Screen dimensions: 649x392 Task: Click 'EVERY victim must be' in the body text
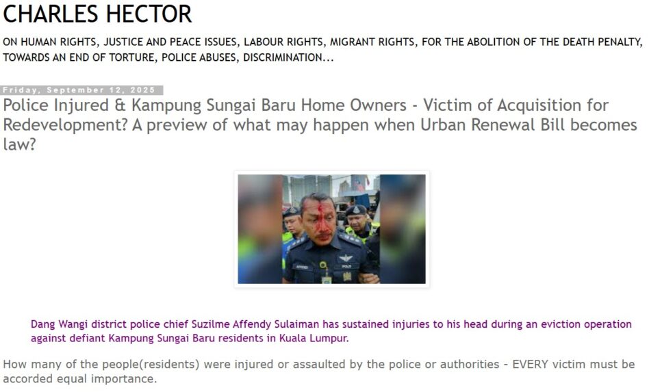coord(574,365)
